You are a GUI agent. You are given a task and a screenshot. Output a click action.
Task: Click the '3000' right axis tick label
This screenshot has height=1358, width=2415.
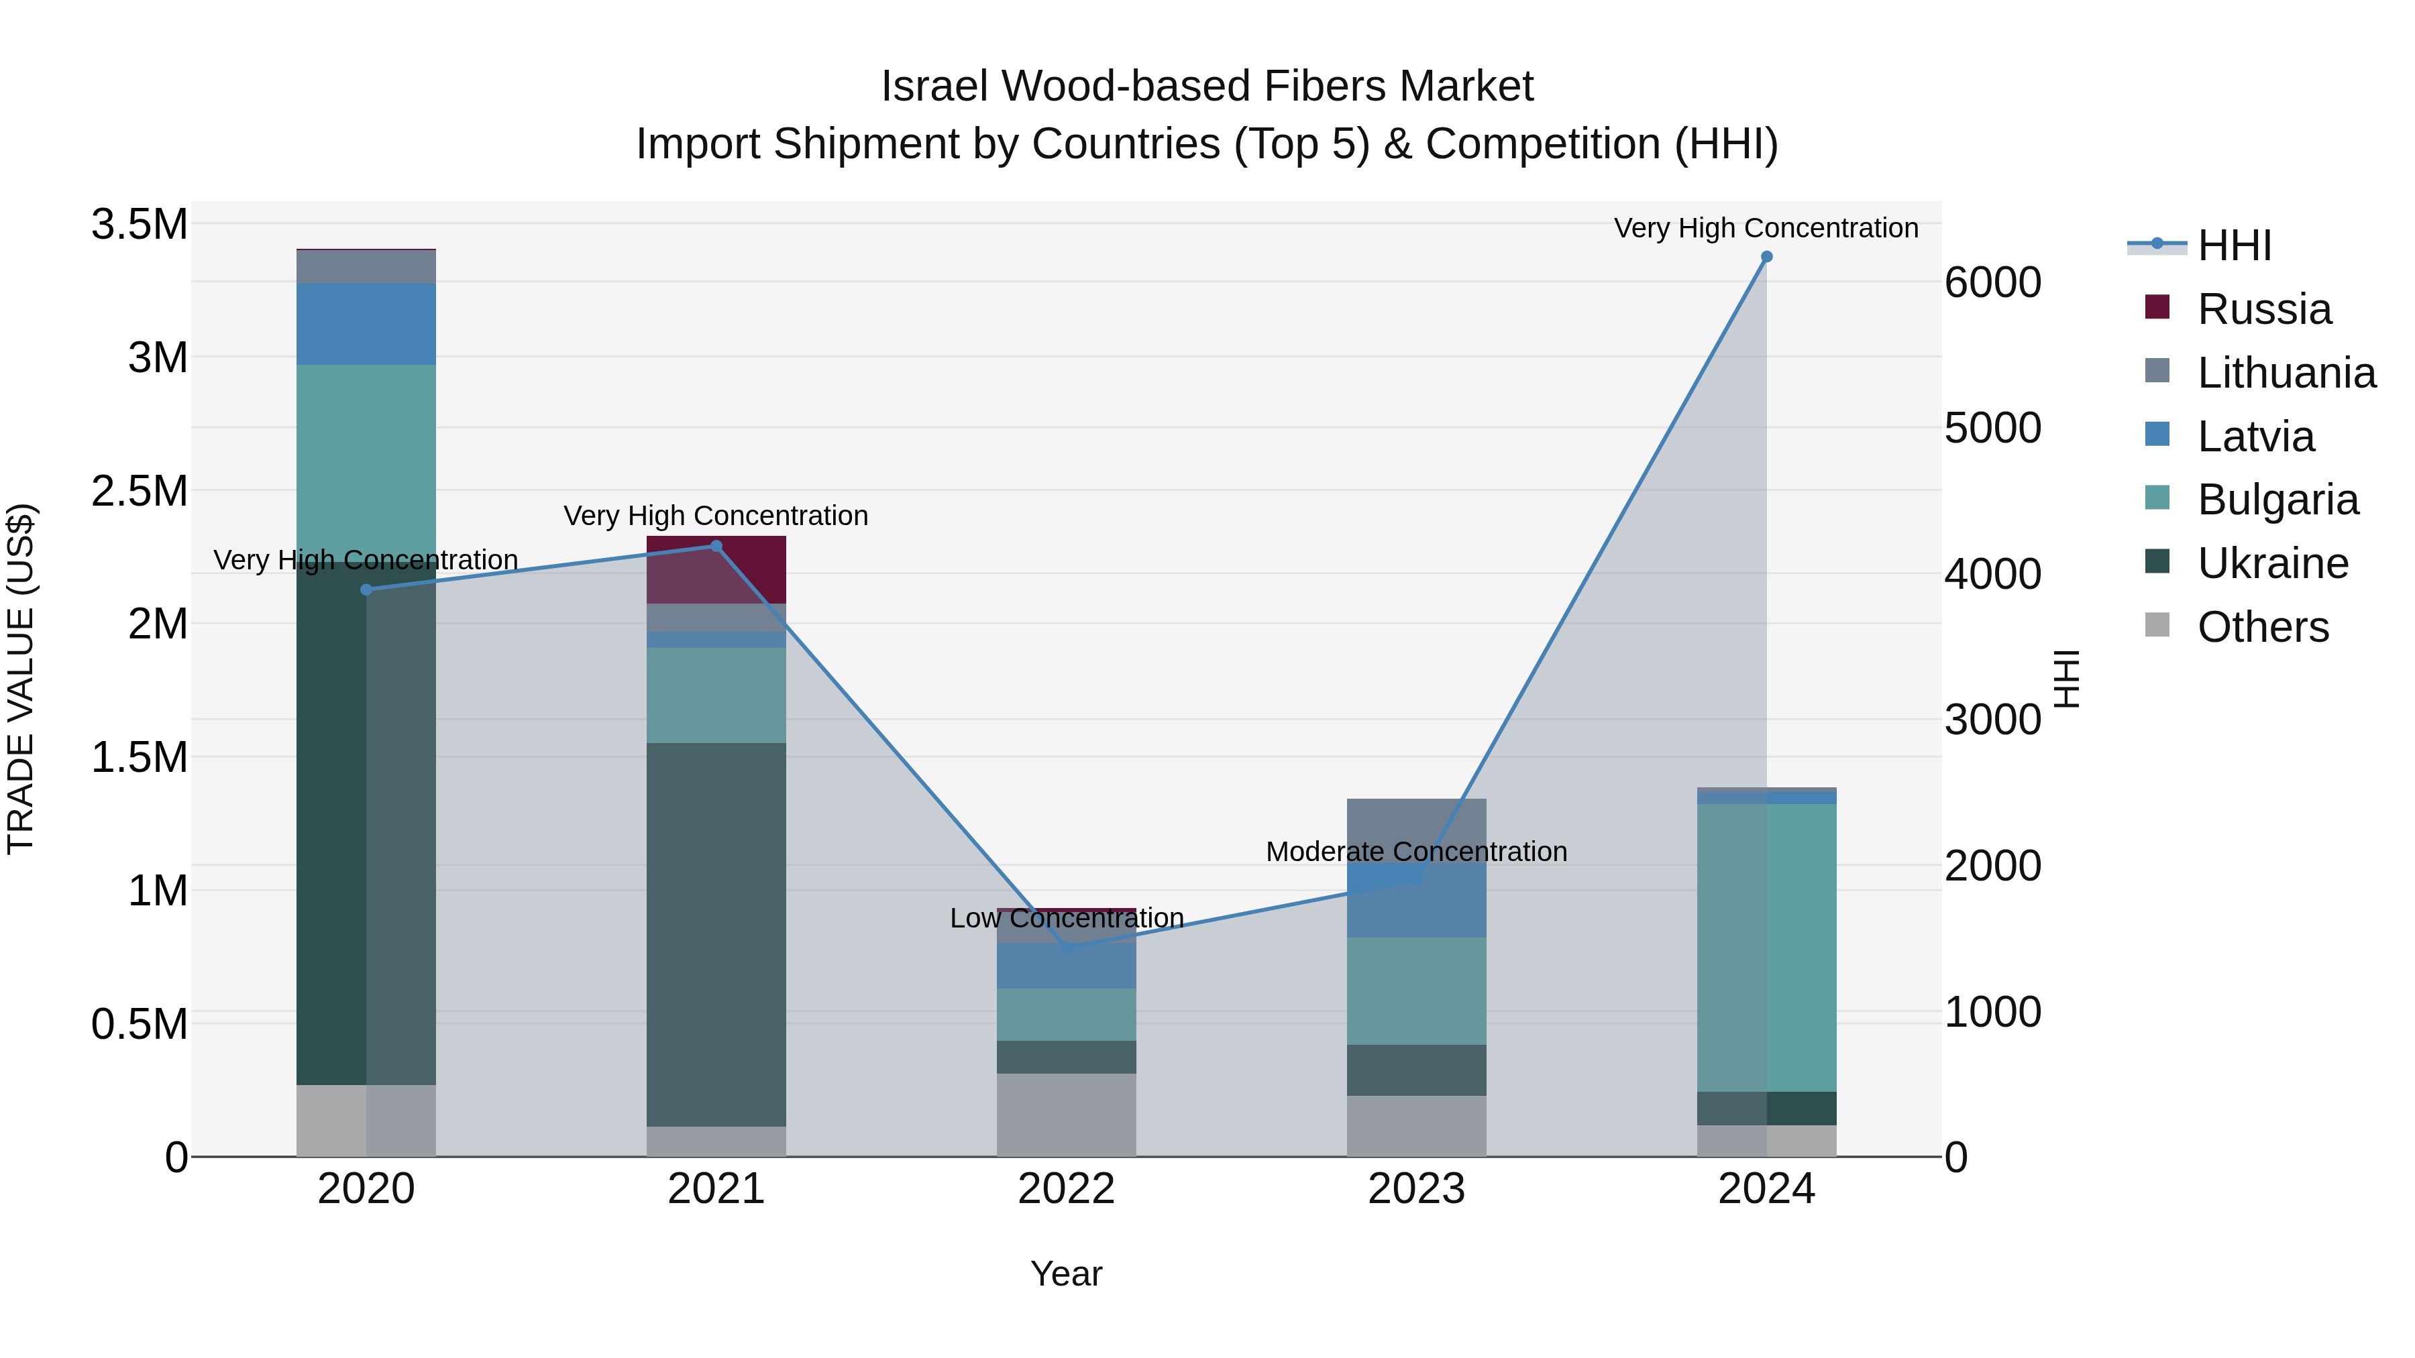[1993, 720]
